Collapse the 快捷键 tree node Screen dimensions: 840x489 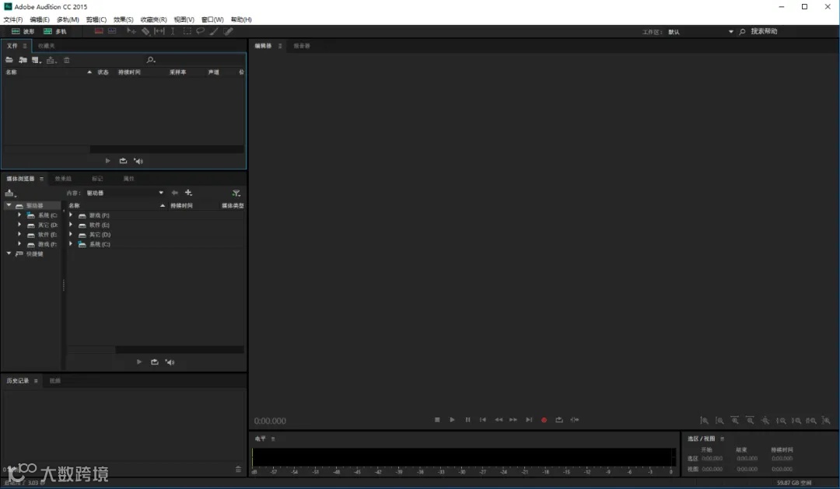(x=9, y=253)
